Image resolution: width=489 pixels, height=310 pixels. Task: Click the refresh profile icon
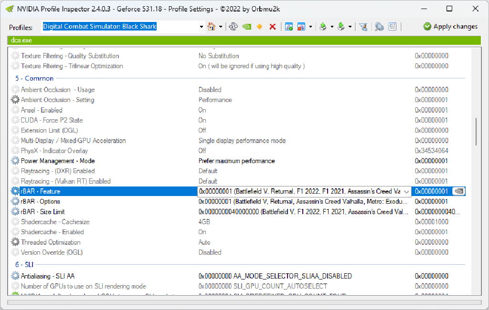click(x=233, y=27)
